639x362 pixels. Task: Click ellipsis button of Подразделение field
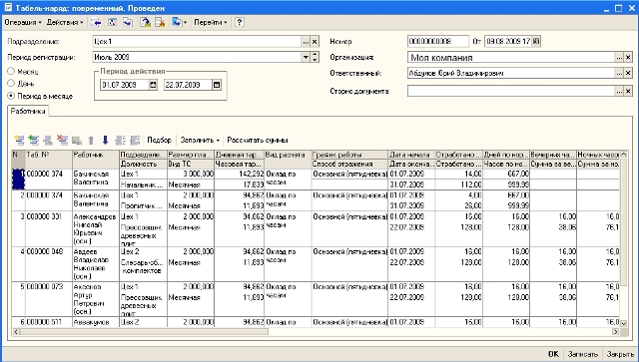[307, 42]
